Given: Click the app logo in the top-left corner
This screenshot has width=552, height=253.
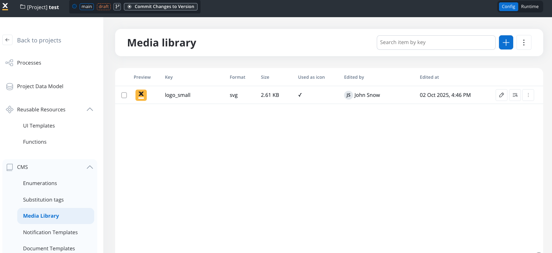Looking at the screenshot, I should point(5,7).
